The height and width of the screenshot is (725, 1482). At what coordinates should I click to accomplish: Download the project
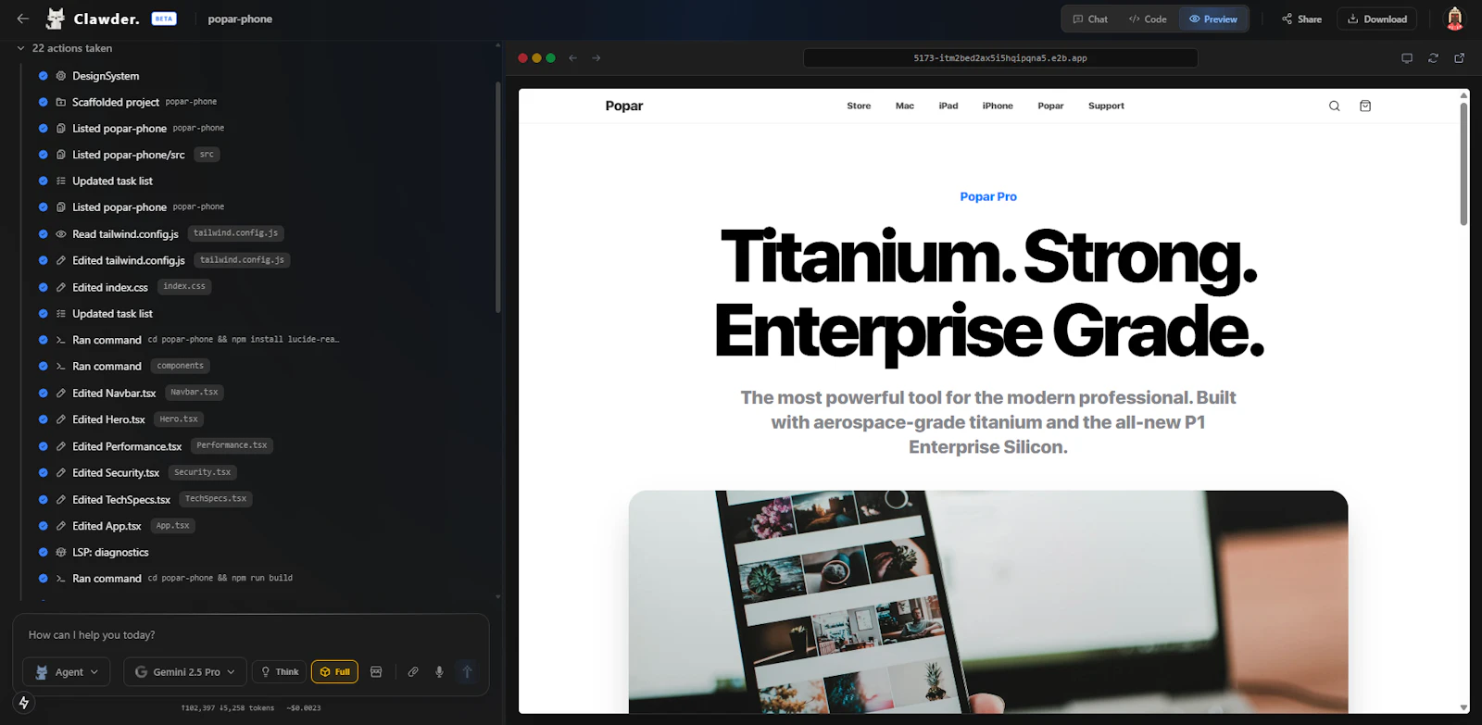1377,19
